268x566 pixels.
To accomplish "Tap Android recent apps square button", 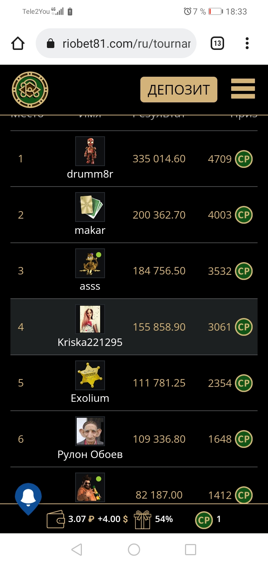I will coord(191,549).
